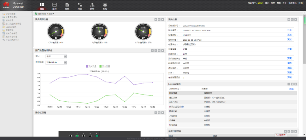Select 接口流量统计信息 in the left sidebar

(13, 24)
